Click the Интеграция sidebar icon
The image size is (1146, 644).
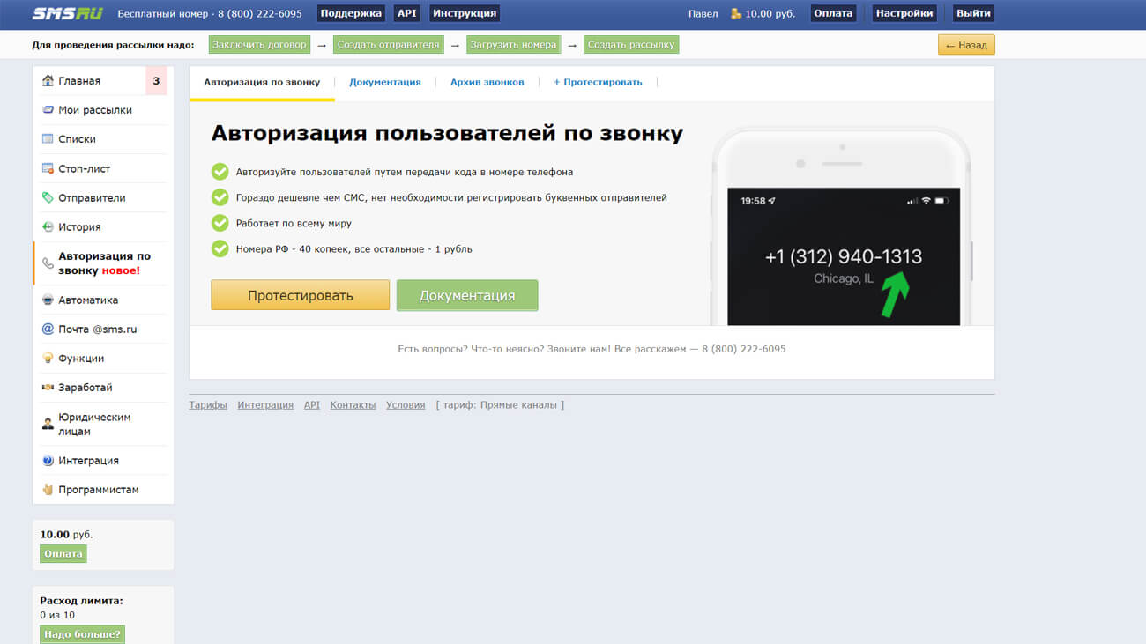pyautogui.click(x=48, y=461)
